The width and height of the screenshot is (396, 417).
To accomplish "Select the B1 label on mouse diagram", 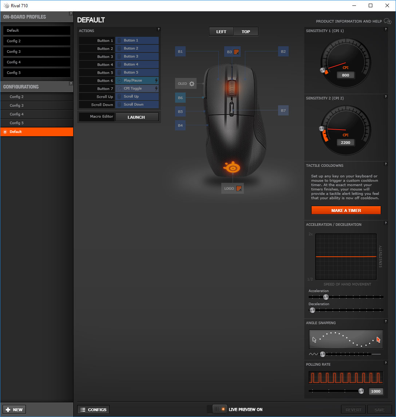I will pyautogui.click(x=180, y=52).
